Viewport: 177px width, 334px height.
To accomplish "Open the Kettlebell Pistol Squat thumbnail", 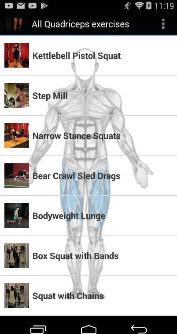I will point(17,55).
